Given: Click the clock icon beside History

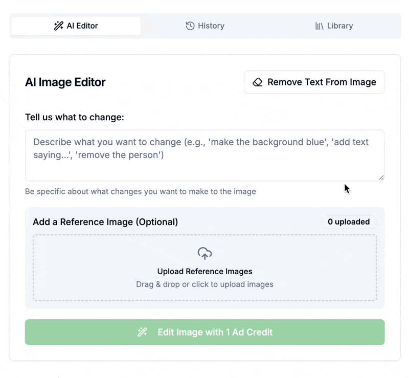Looking at the screenshot, I should [190, 26].
